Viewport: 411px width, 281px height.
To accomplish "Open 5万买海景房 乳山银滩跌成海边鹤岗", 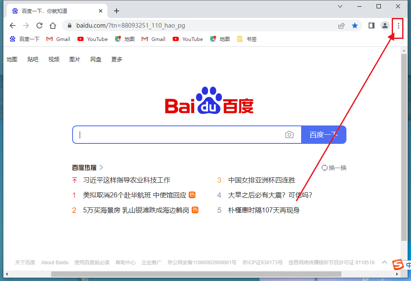I will [136, 210].
